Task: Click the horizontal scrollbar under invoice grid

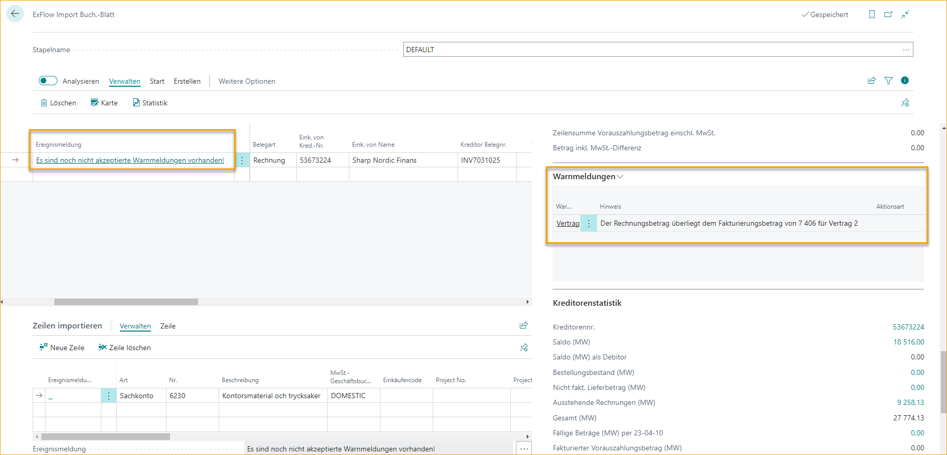Action: [x=126, y=302]
